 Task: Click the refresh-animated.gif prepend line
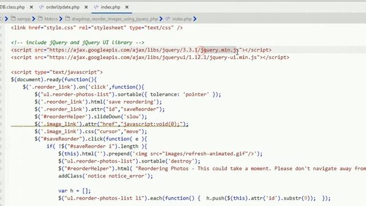coord(161,154)
